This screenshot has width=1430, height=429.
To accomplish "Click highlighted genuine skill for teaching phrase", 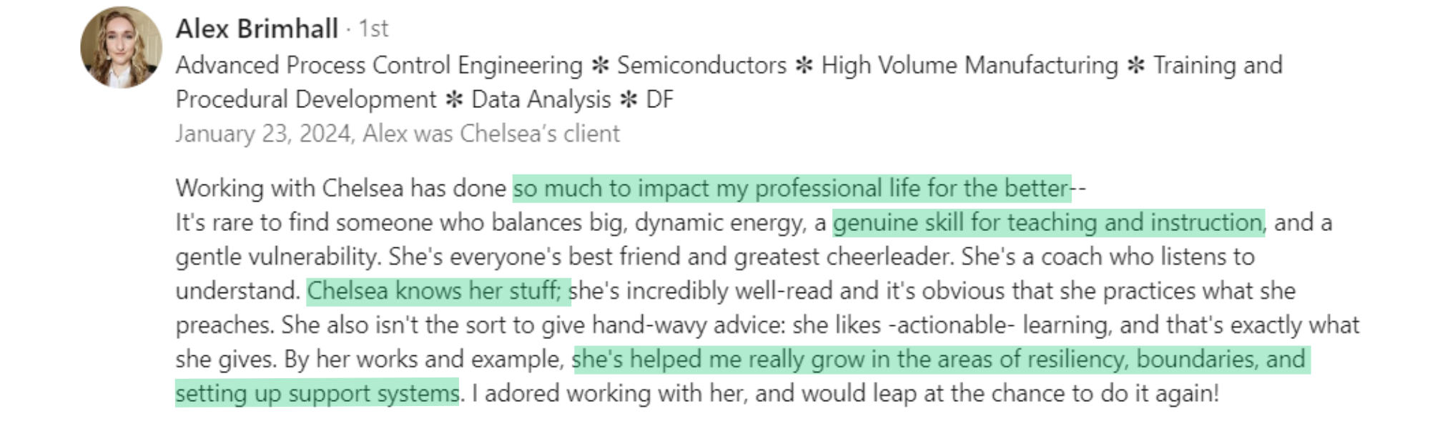I will pos(1048,223).
